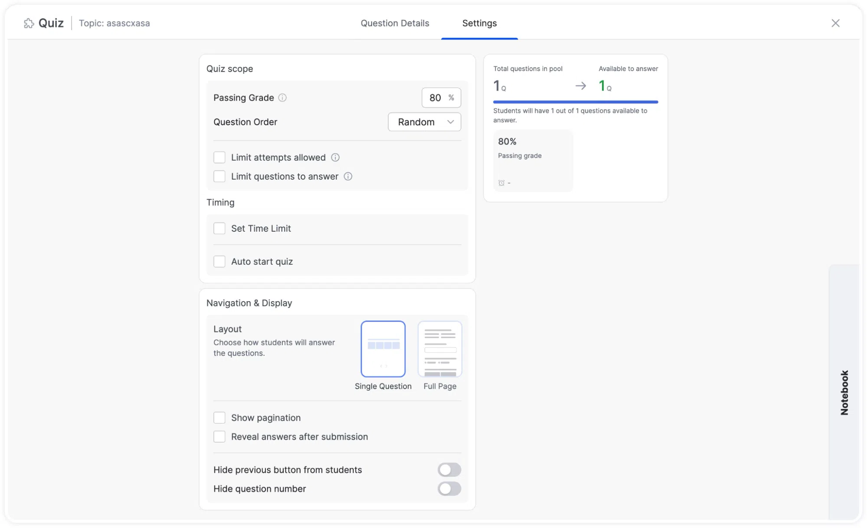Click the arrow between pool and available counts

[581, 86]
